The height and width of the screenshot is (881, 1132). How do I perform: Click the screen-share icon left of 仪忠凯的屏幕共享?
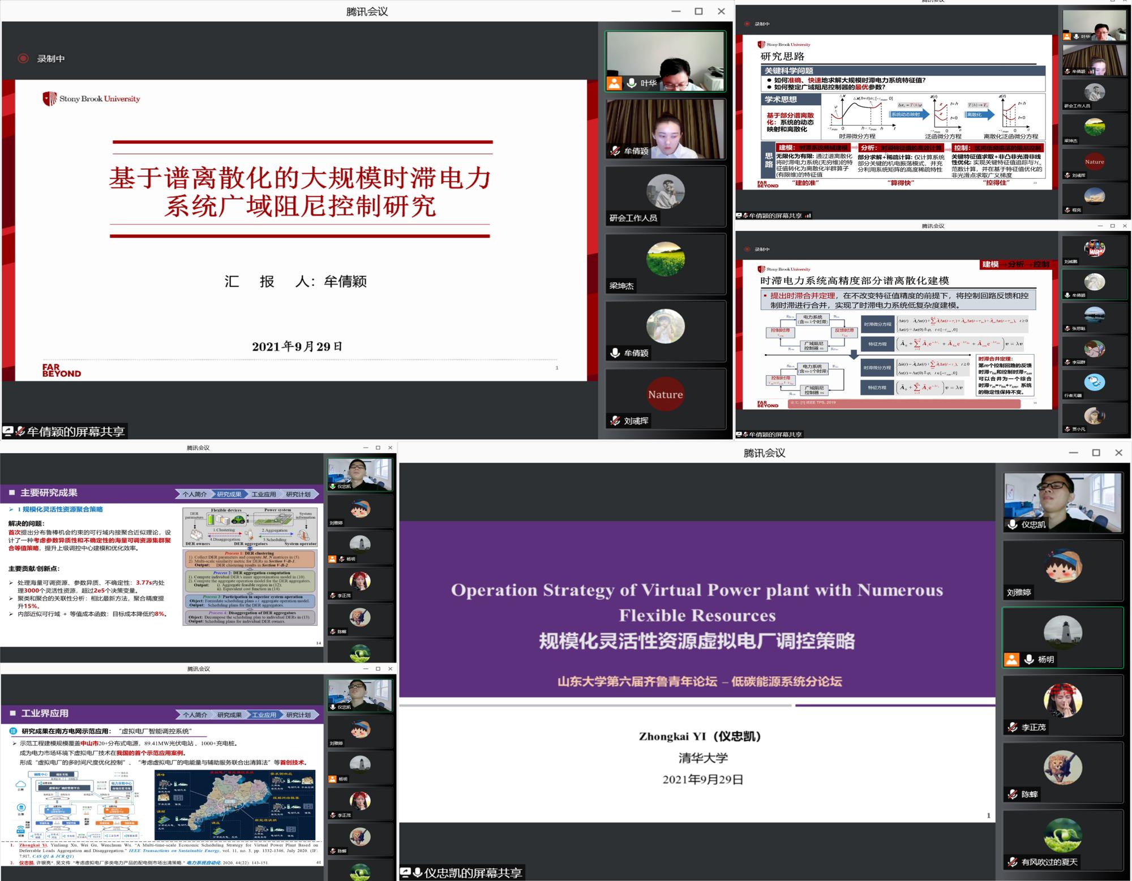coord(406,873)
